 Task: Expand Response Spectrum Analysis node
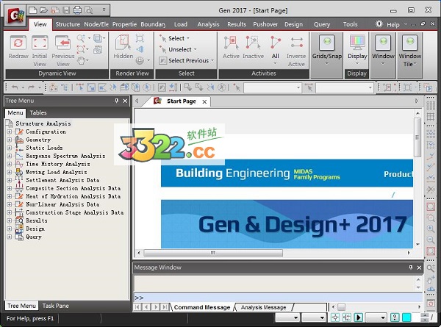coord(10,156)
